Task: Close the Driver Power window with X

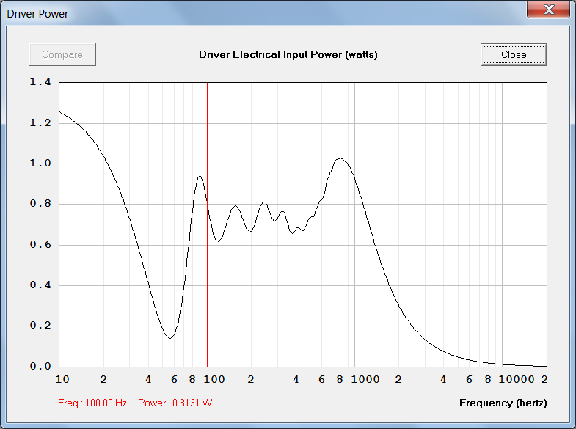Action: pyautogui.click(x=548, y=10)
